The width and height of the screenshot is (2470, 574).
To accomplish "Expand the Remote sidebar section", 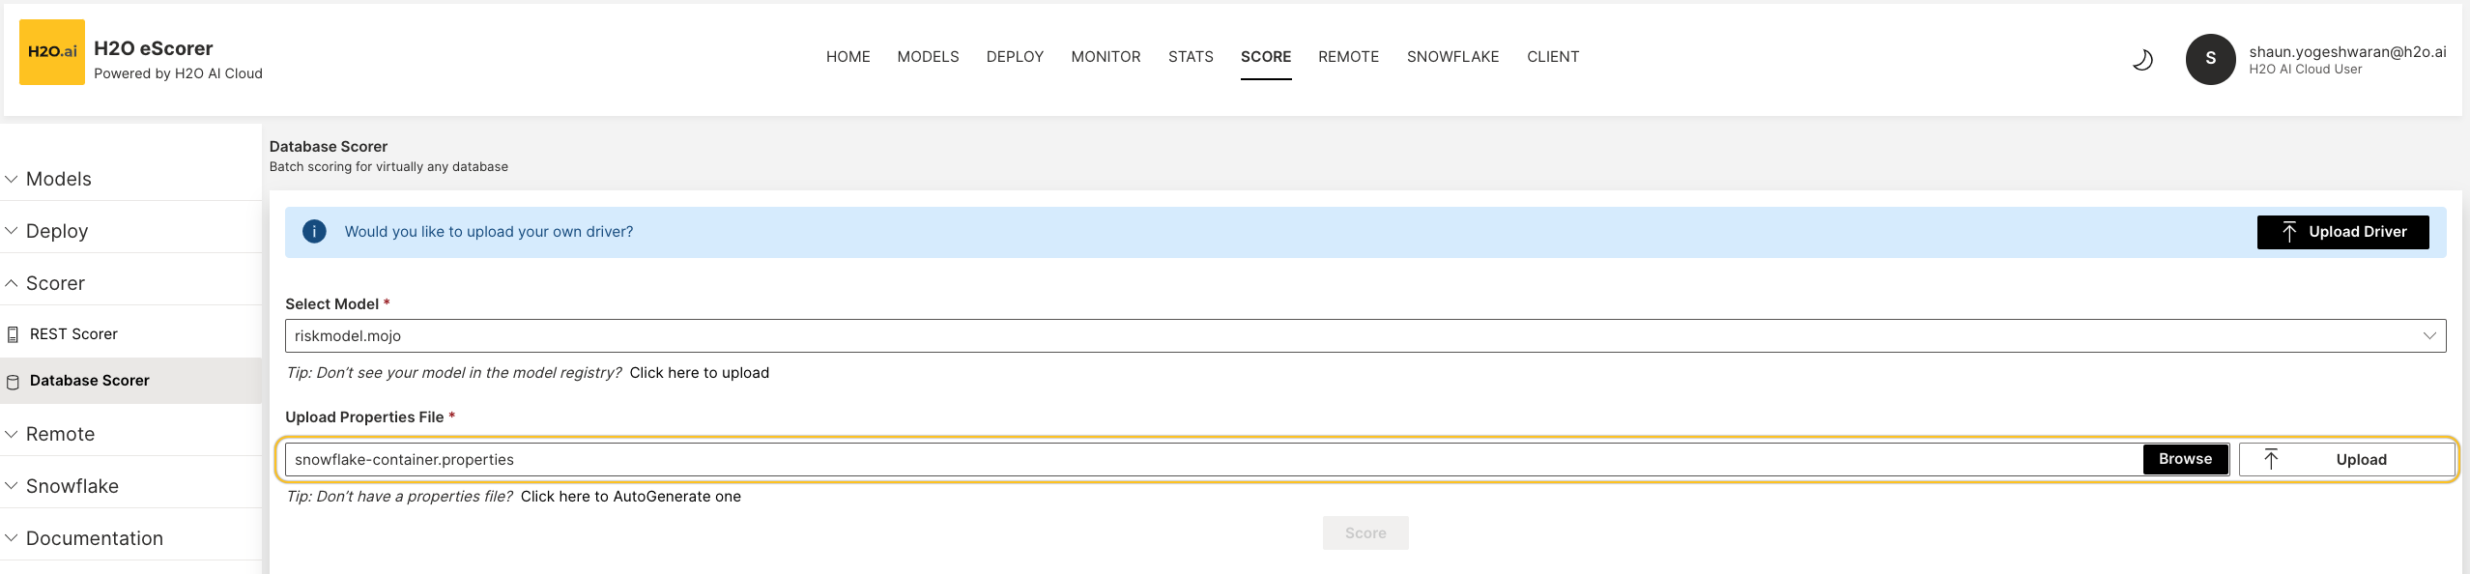I will click(130, 434).
